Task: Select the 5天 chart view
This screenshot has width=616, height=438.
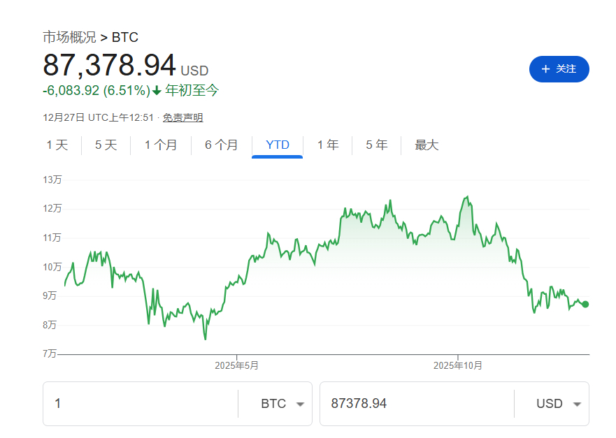Action: click(x=106, y=145)
